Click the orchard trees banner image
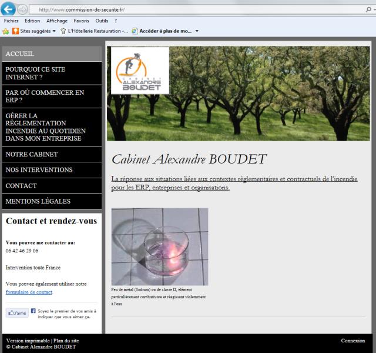 tap(239, 94)
